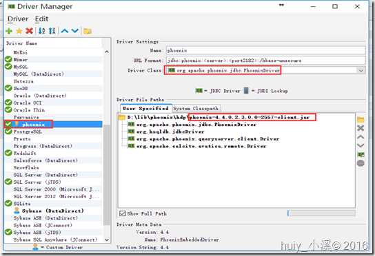Click the second sort drivers icon

(x=52, y=31)
